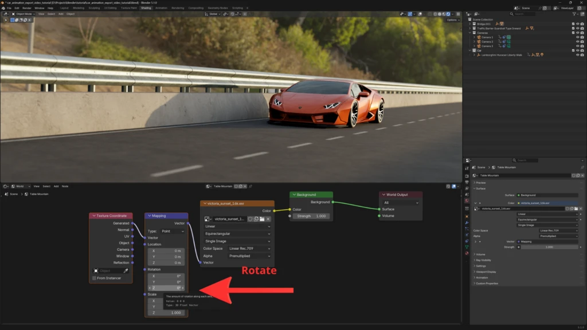Open the 3D viewport editor type menu
587x330 pixels.
pyautogui.click(x=6, y=14)
